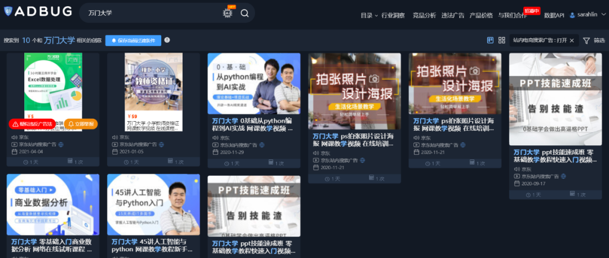Open ppt技能速成班 title dated 2020-09-17
Viewport: 609px width, 258px height.
[x=555, y=156]
